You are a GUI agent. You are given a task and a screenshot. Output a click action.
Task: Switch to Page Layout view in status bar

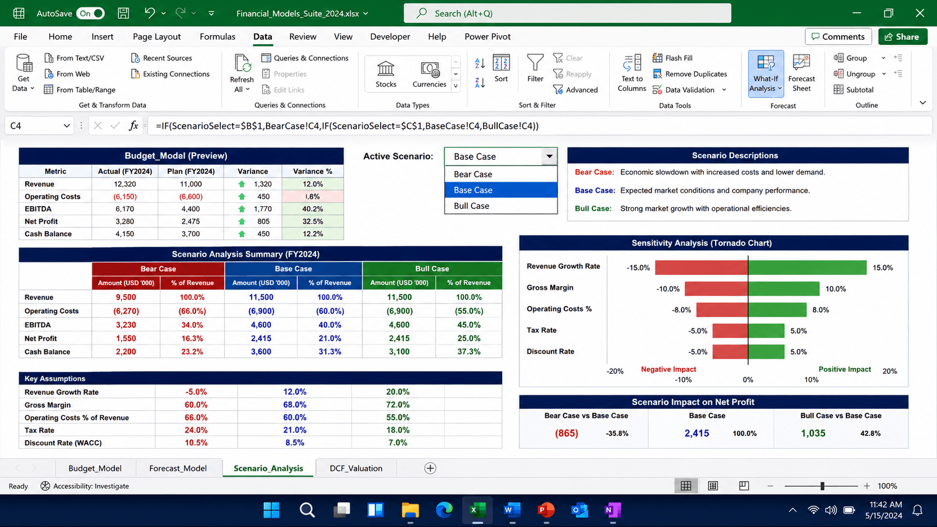tap(713, 486)
